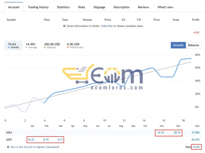Click the February 2025 value 8.19
This screenshot has height=153, width=205.
pyautogui.click(x=46, y=140)
